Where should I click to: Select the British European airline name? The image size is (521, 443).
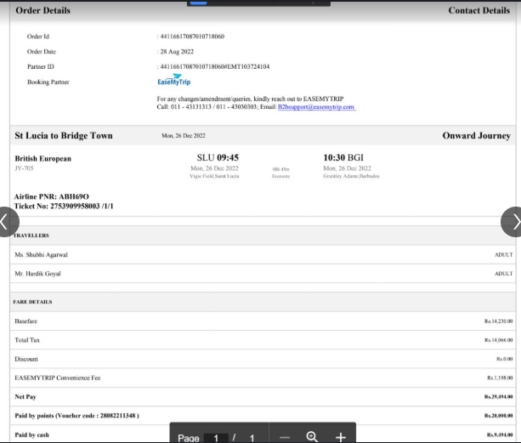pos(42,158)
